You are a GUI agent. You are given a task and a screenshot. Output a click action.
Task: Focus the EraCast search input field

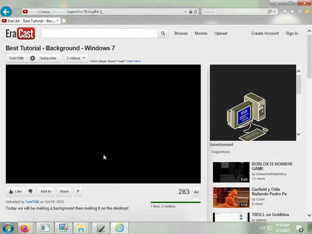click(x=99, y=33)
